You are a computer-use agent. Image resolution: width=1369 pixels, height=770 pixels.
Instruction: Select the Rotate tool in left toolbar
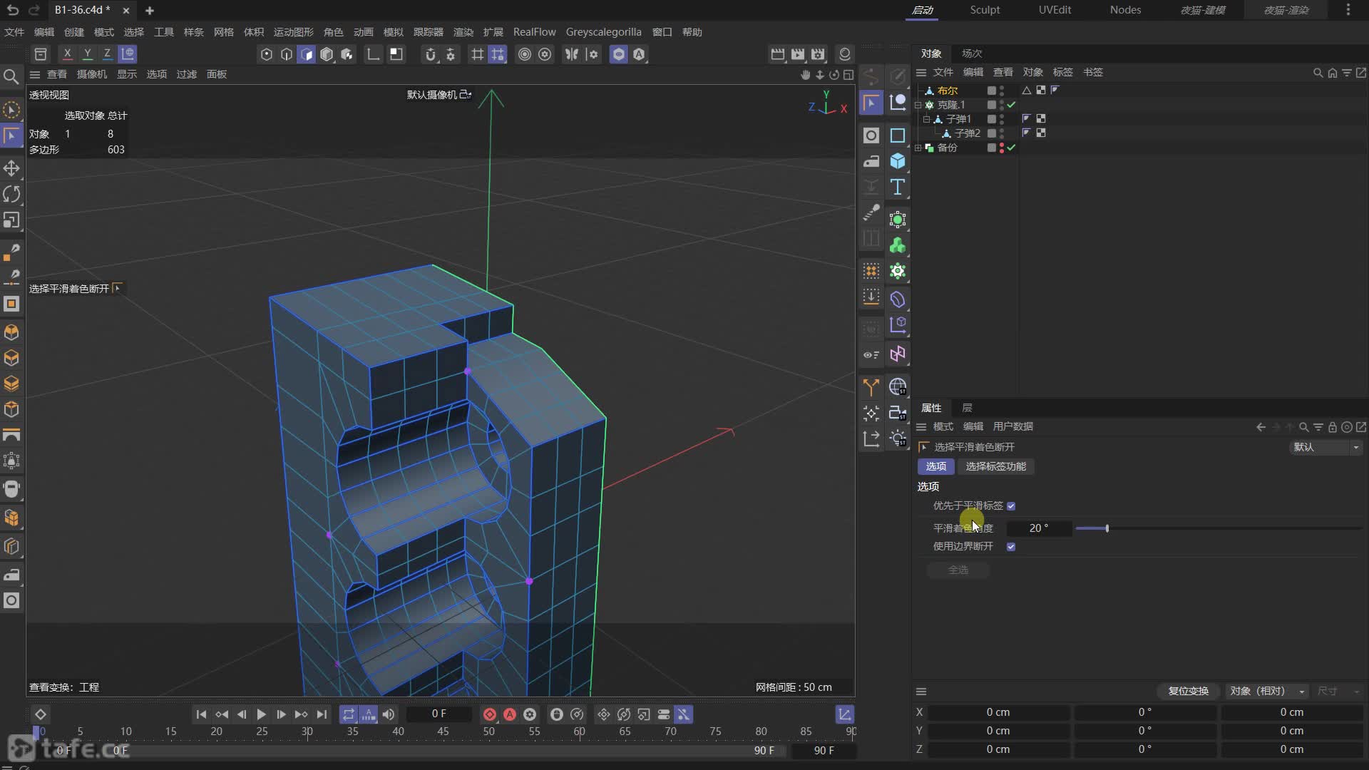[x=11, y=195]
